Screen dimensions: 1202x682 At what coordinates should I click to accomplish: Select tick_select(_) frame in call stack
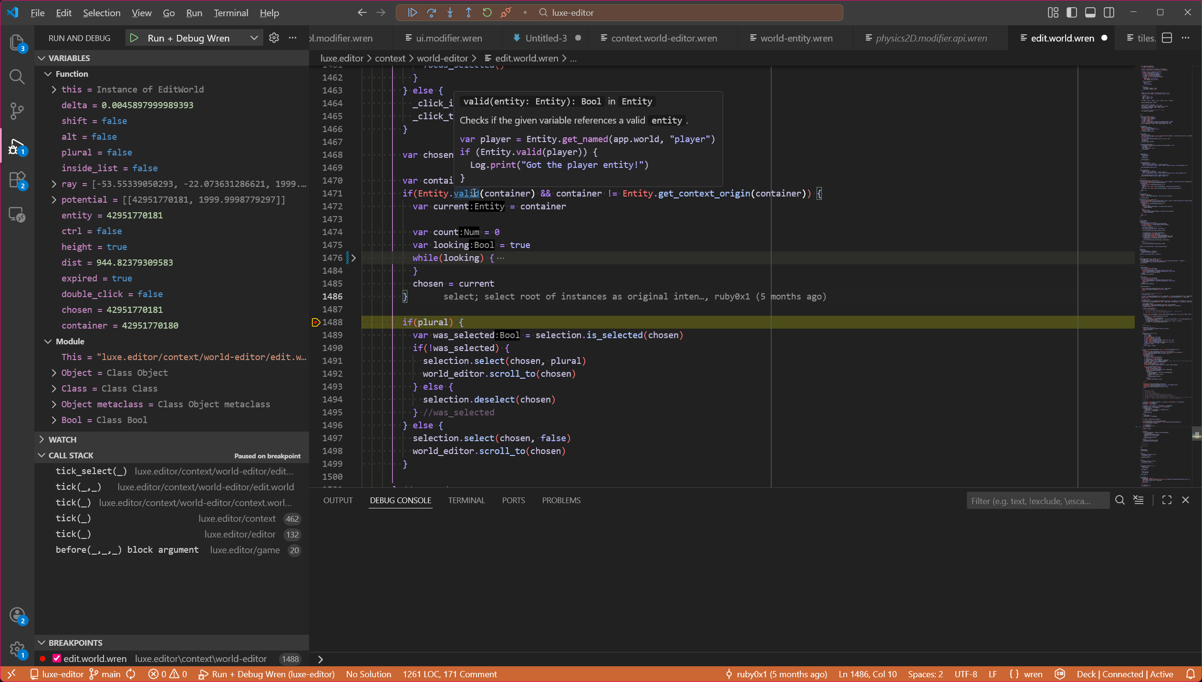click(91, 471)
